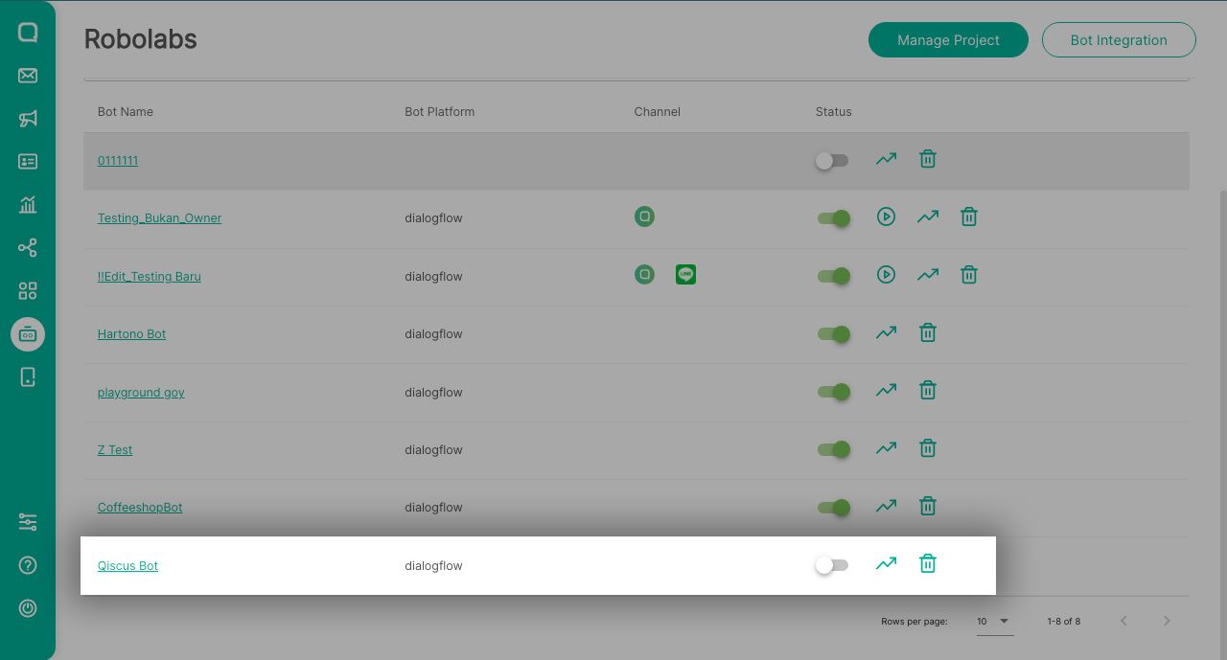Viewport: 1227px width, 660px height.
Task: Open the Z Test bot link
Action: (115, 450)
